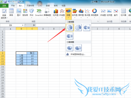Viewport: 131px width, 98px height.
Task: Select the exploded 2-D pie chart
Action: pyautogui.click(x=78, y=28)
